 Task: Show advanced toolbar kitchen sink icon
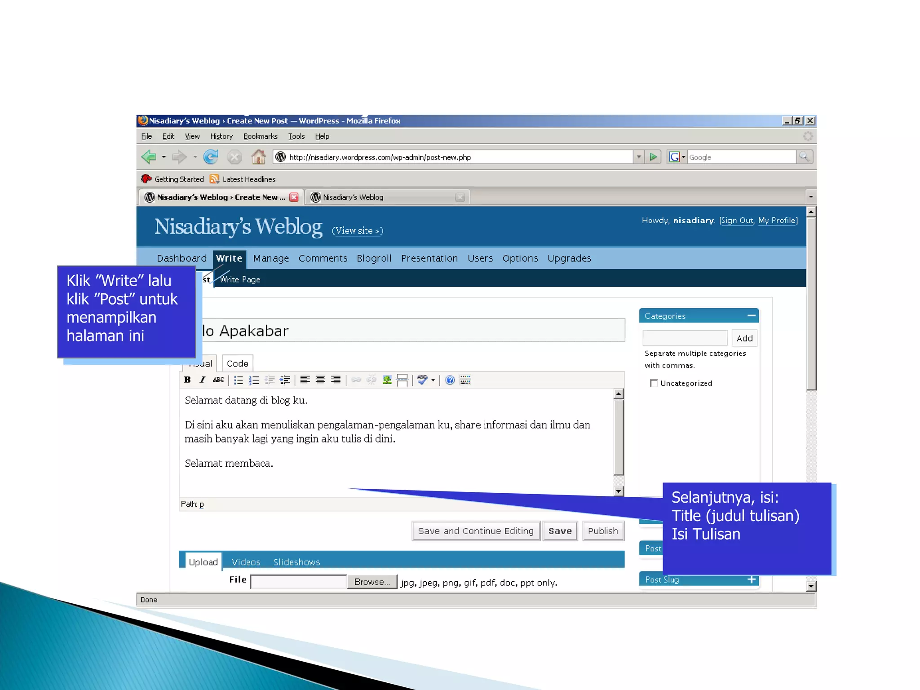point(465,380)
